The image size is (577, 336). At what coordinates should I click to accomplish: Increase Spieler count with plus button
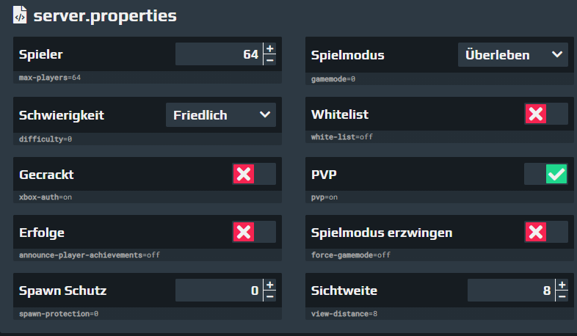[269, 48]
